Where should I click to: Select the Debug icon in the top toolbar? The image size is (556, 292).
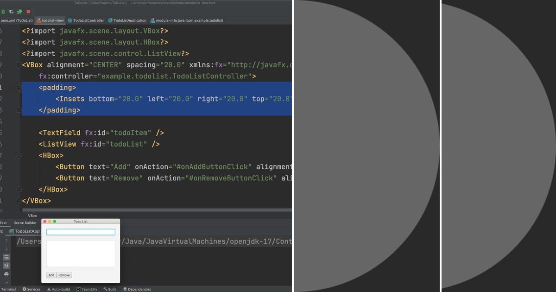[3, 11]
